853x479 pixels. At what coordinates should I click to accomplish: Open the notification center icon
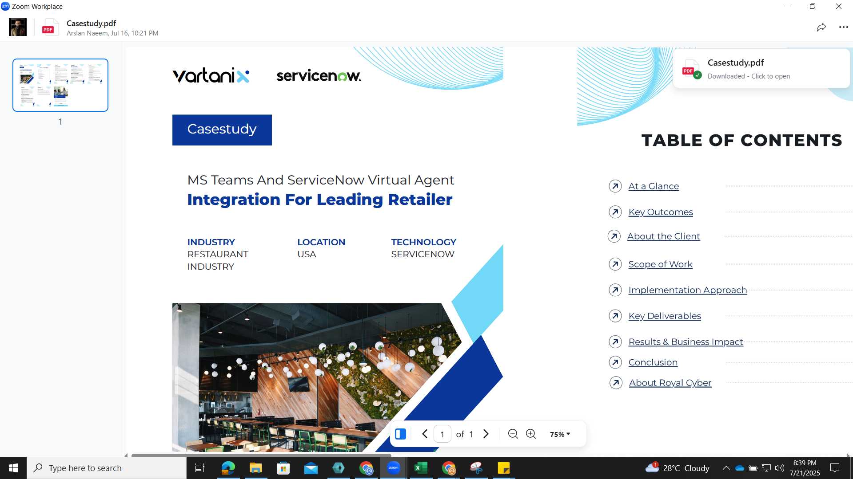point(835,468)
